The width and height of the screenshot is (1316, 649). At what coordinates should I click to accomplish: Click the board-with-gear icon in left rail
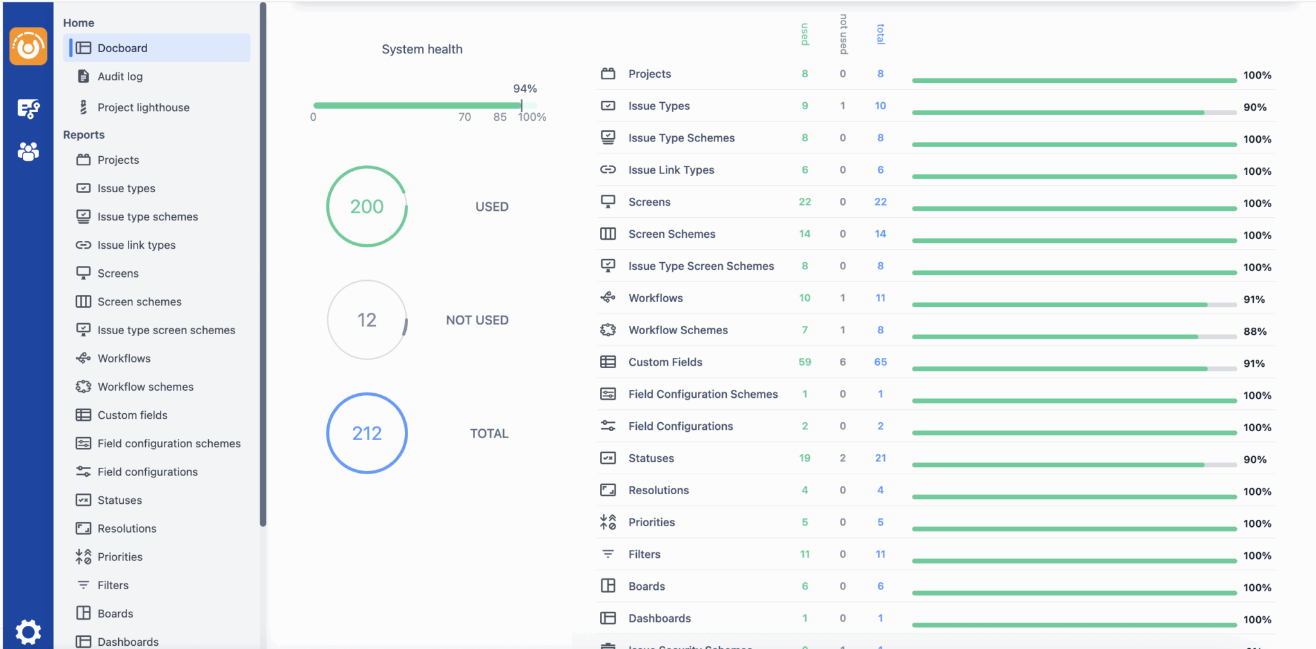pos(28,109)
